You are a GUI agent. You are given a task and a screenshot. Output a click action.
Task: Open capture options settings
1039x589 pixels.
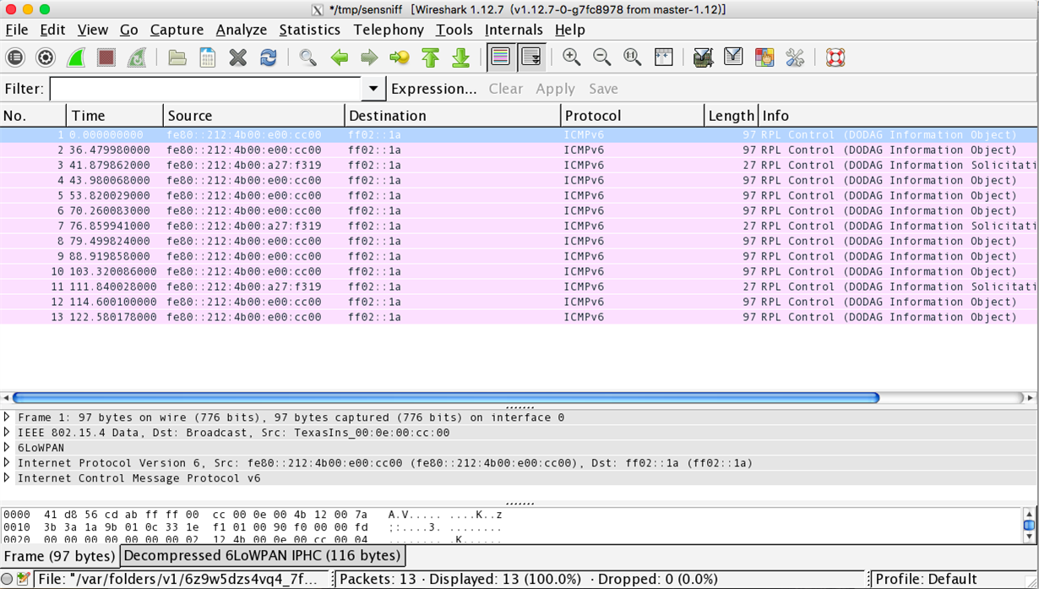click(45, 57)
